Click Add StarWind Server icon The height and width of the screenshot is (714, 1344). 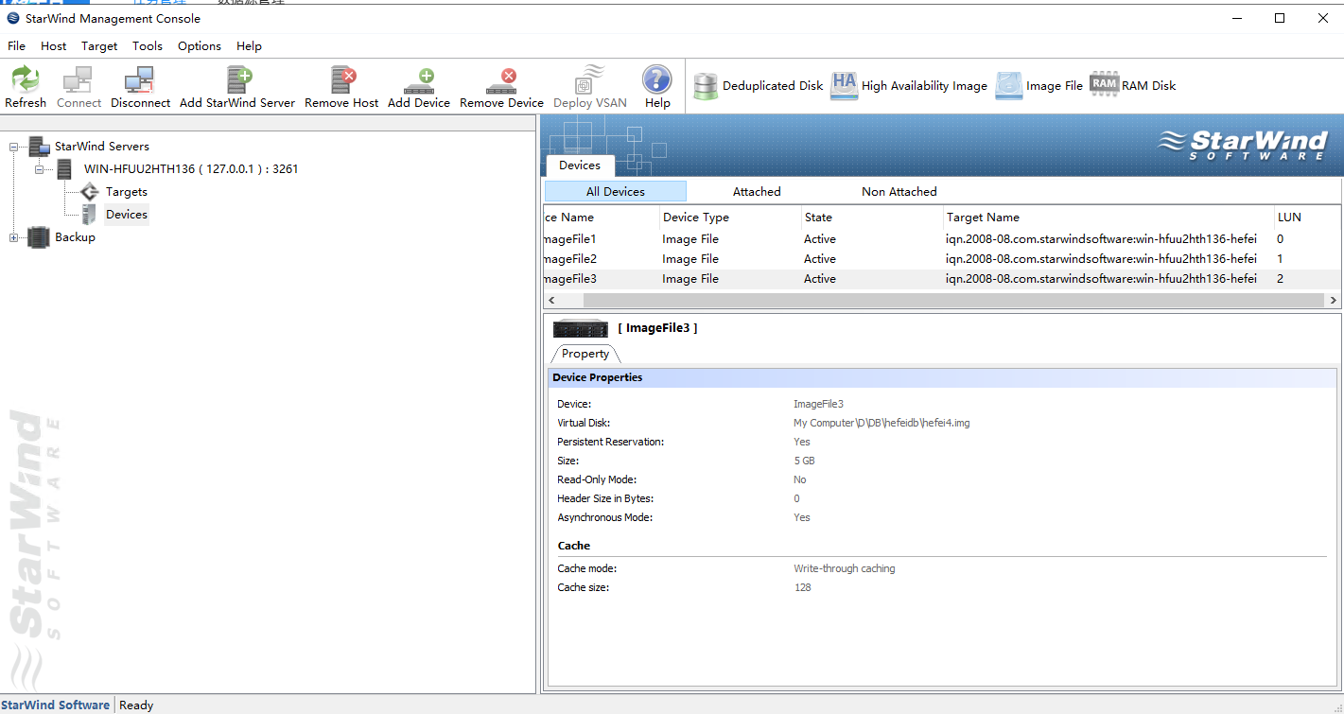tap(238, 79)
